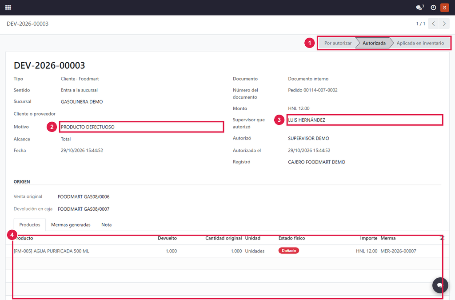Click Sentido value Entra a la sucursal
The width and height of the screenshot is (455, 300).
(79, 90)
